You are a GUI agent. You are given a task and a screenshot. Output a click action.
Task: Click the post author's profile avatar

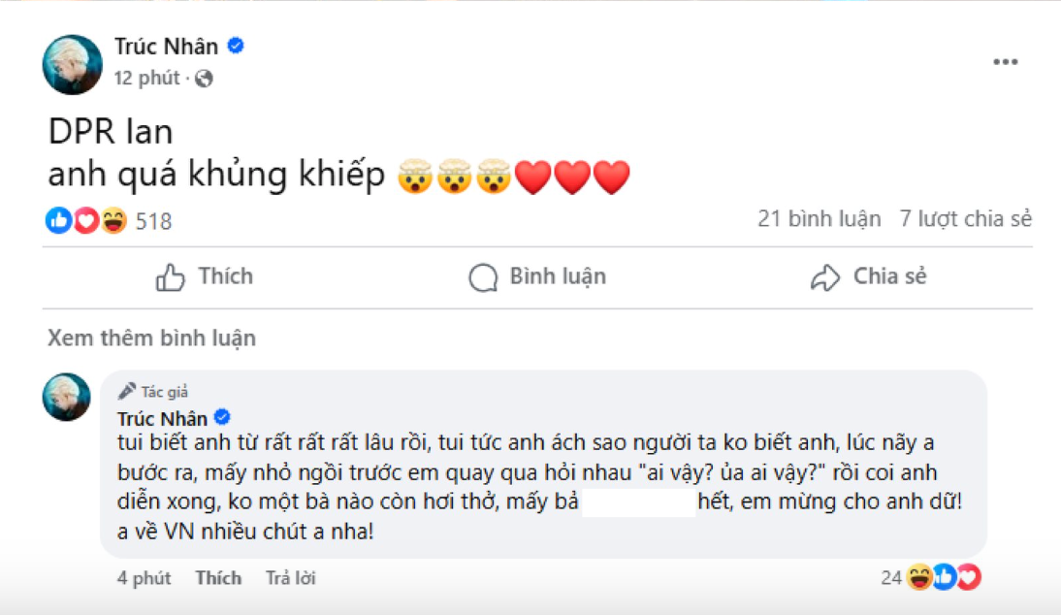click(x=73, y=64)
